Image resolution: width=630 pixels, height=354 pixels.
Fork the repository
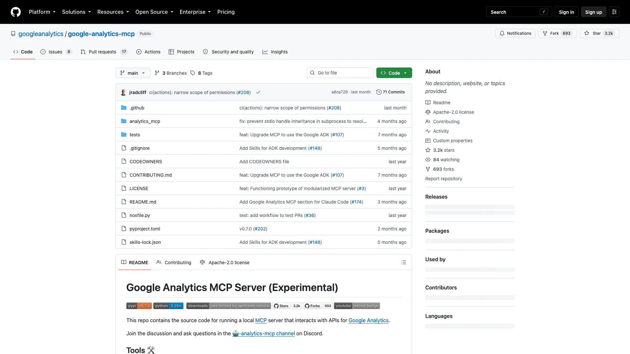tap(557, 33)
